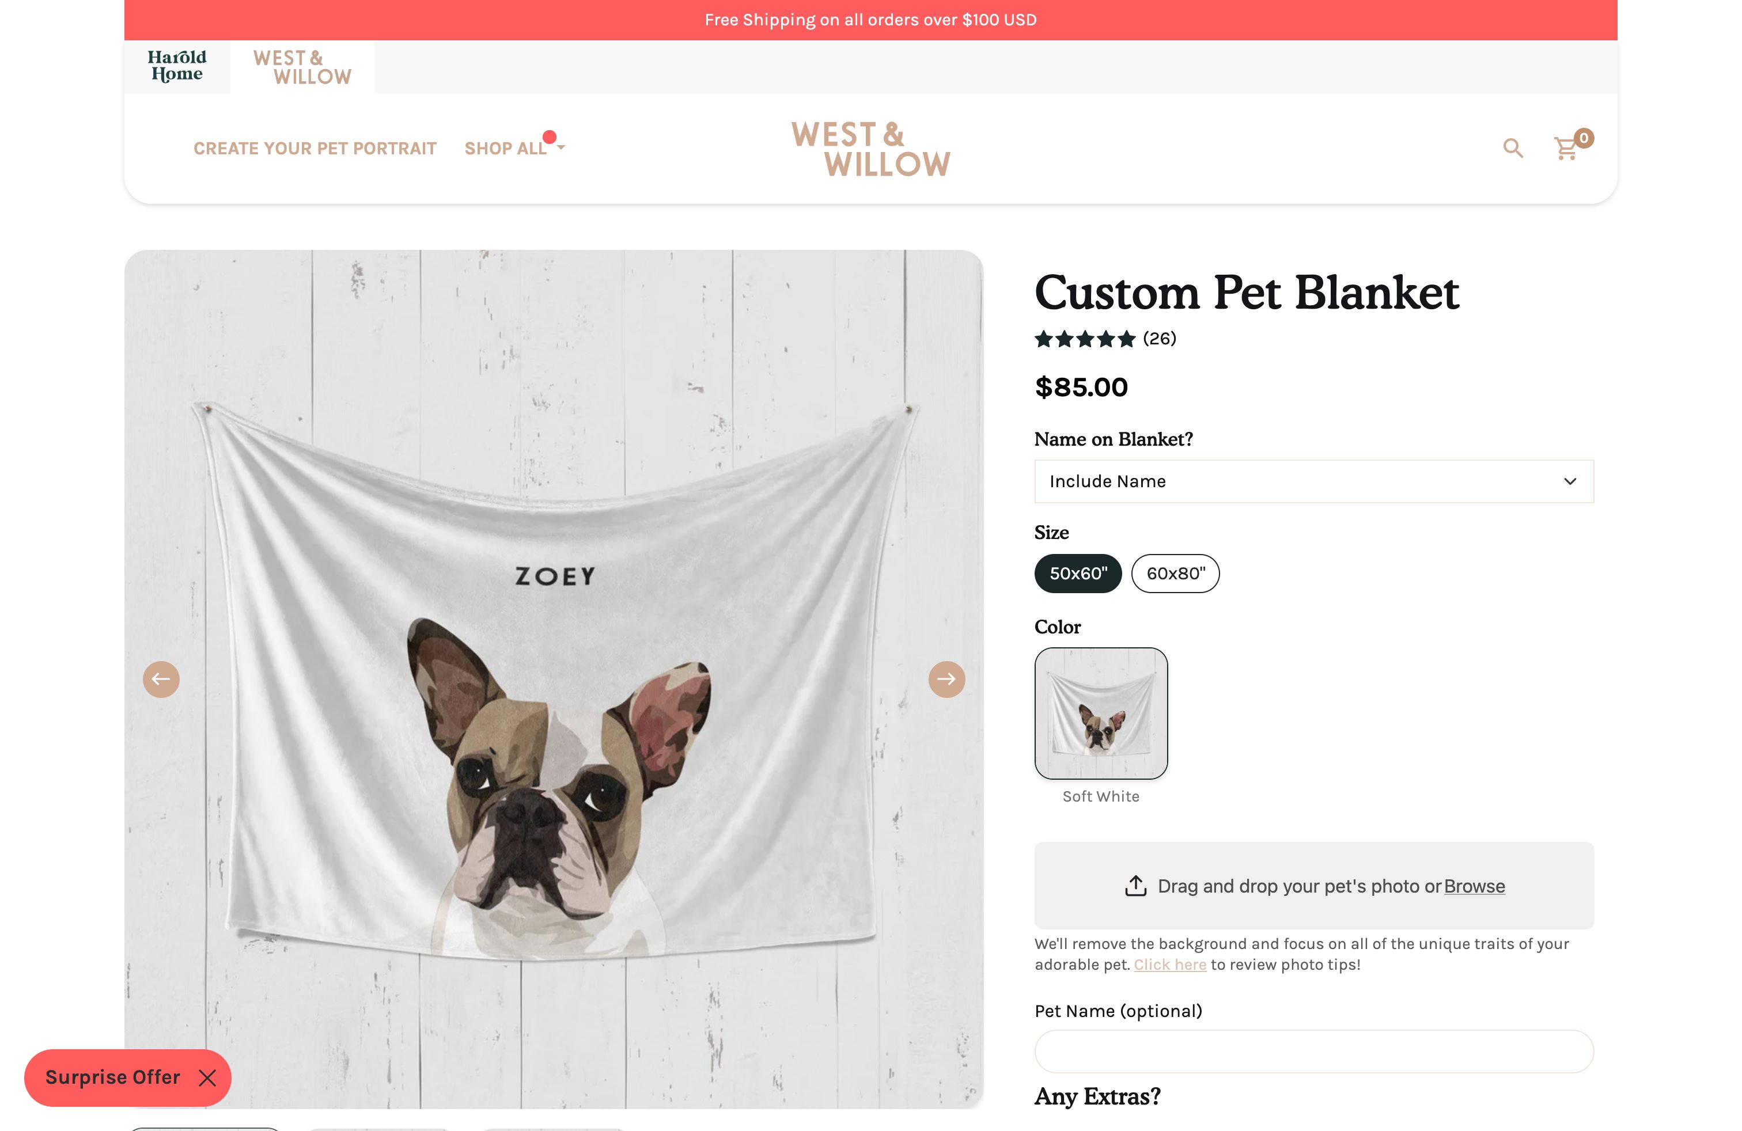Go to previous product image arrow
Image resolution: width=1742 pixels, height=1131 pixels.
(161, 680)
